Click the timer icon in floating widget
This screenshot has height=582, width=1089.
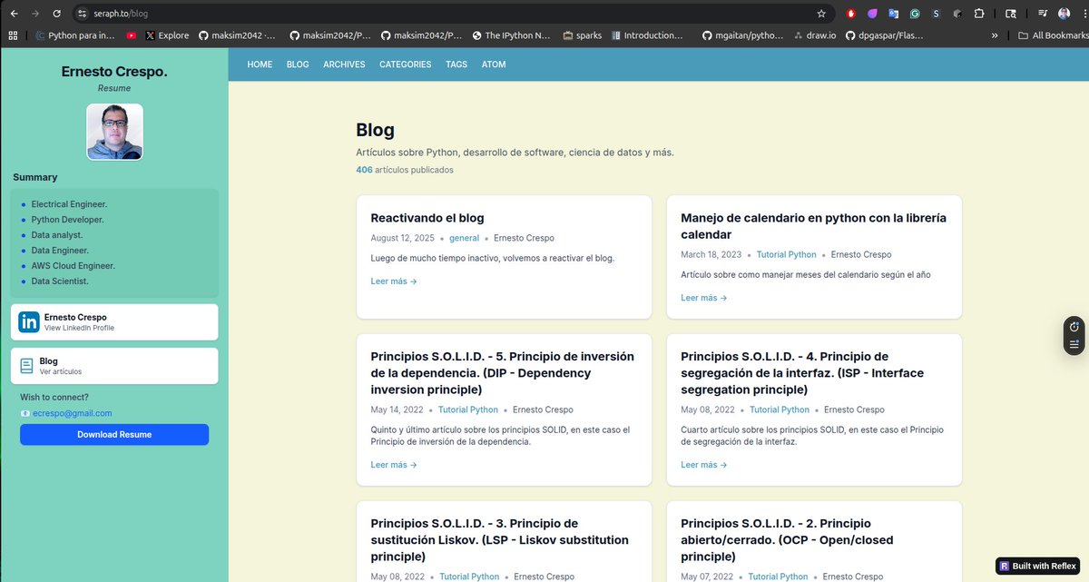coord(1074,327)
